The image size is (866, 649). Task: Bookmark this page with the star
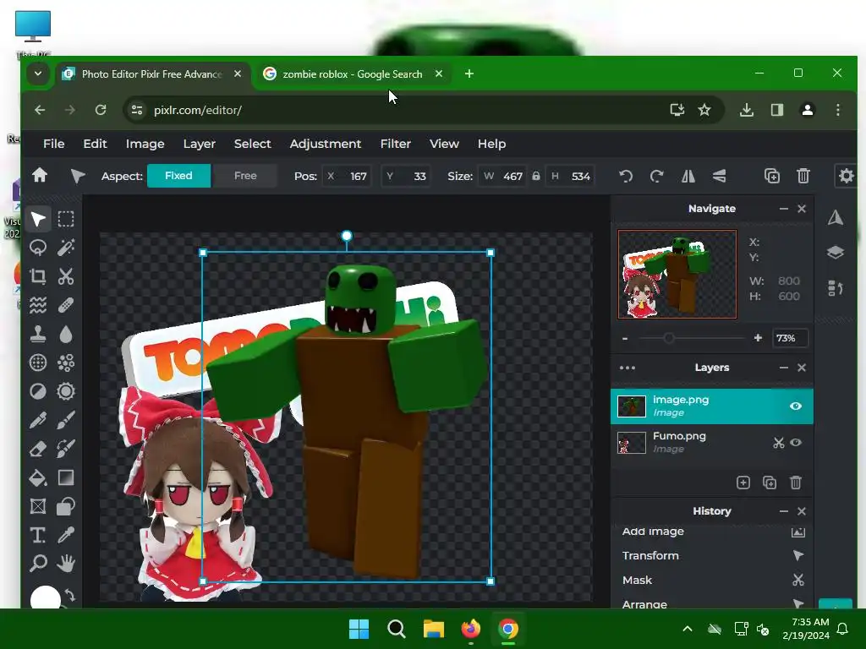click(x=704, y=110)
